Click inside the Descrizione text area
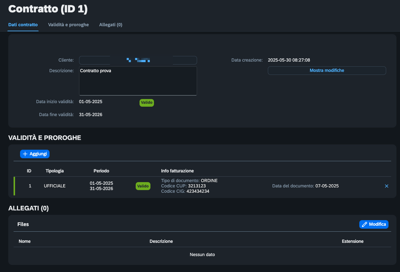Screen dimensions: 400x272 coord(138,81)
